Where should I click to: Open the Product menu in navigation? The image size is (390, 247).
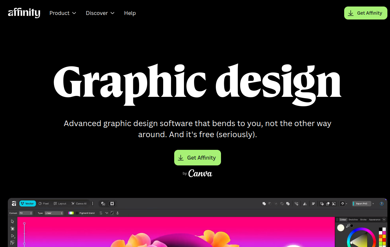click(63, 13)
